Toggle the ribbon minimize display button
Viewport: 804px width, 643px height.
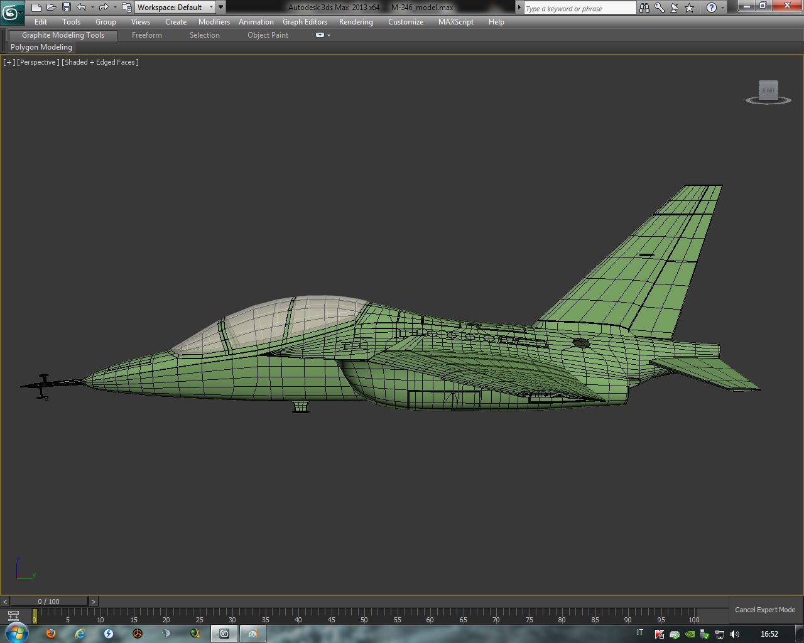pos(320,35)
